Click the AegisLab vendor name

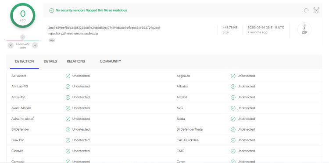pyautogui.click(x=183, y=76)
